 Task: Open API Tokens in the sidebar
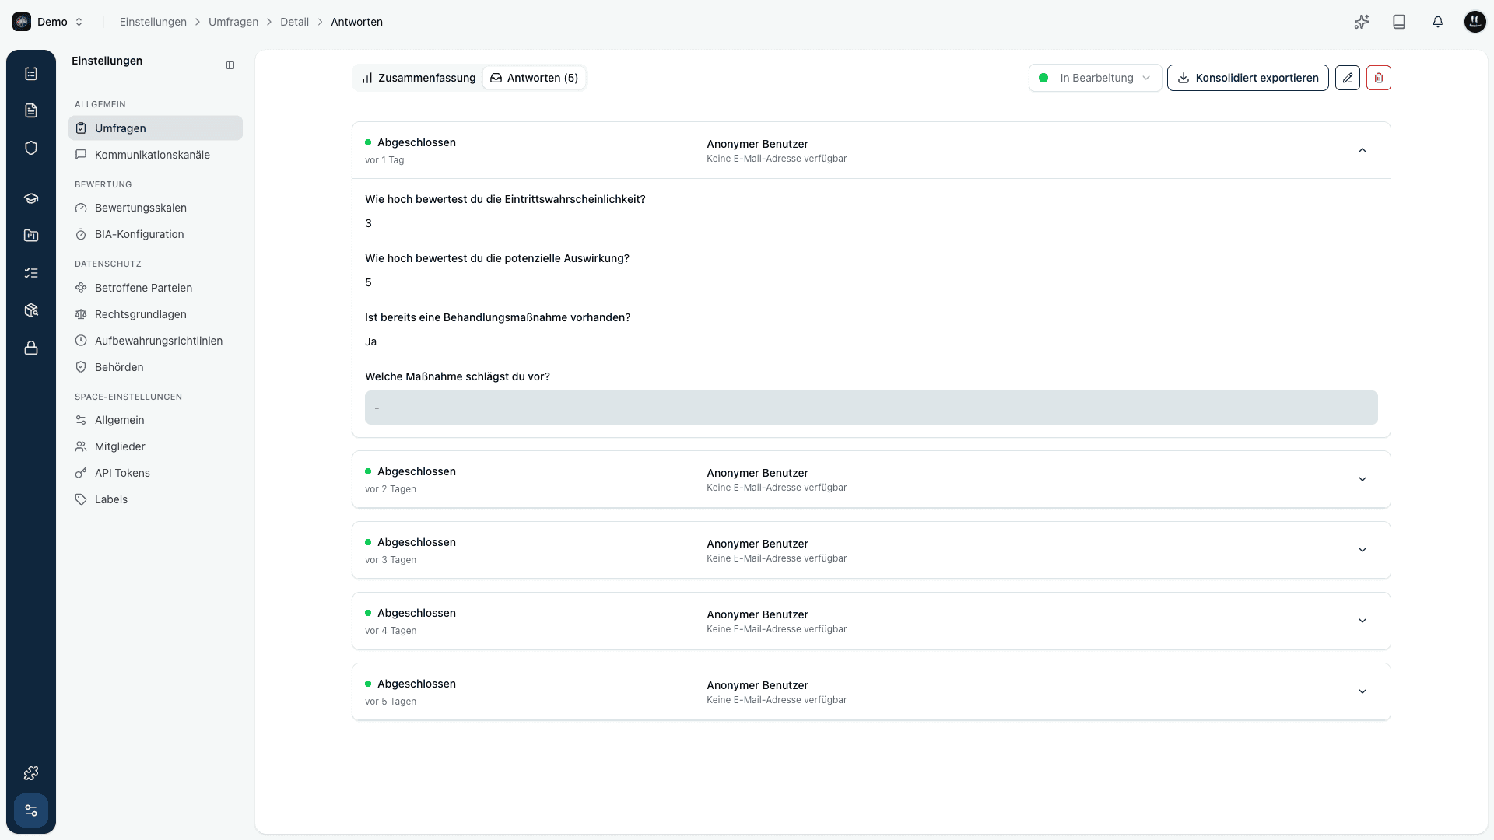click(x=156, y=473)
